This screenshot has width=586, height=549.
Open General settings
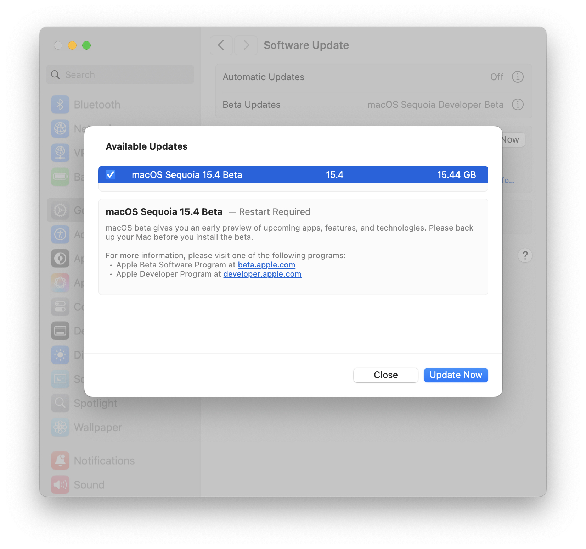60,210
